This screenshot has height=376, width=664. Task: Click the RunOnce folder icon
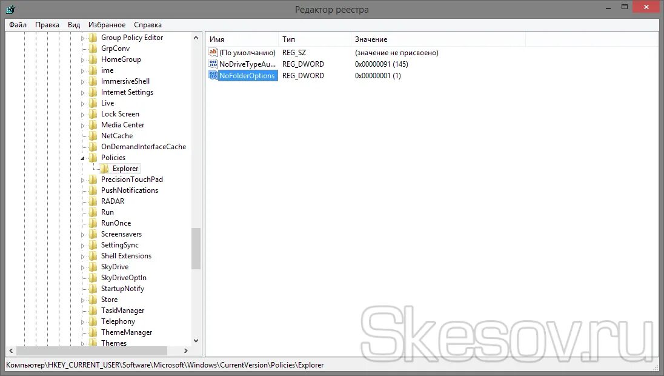[x=93, y=223]
